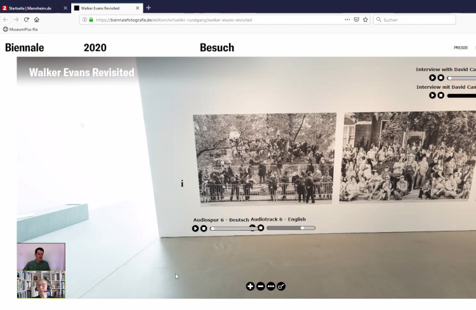Open the three-dots options icon in panorama controls
This screenshot has width=476, height=310.
(271, 287)
